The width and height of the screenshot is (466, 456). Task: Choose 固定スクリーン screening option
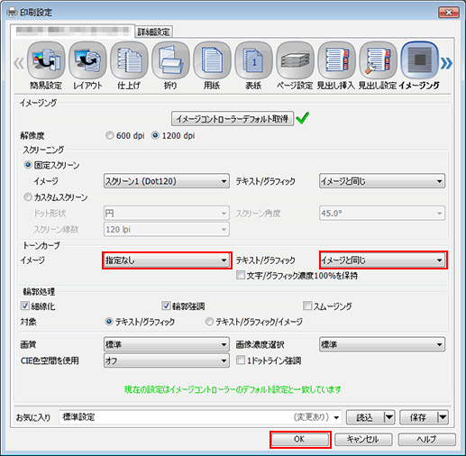[28, 165]
